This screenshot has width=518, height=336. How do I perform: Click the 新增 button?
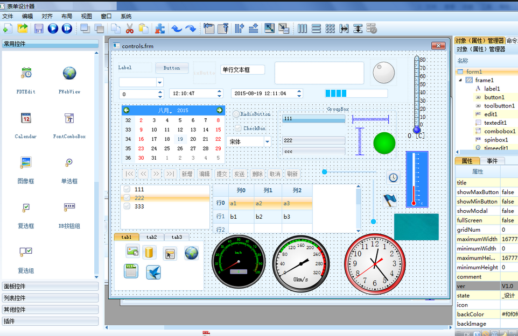(x=187, y=174)
